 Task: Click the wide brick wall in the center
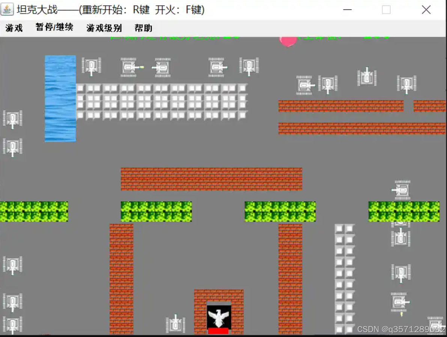(x=211, y=179)
